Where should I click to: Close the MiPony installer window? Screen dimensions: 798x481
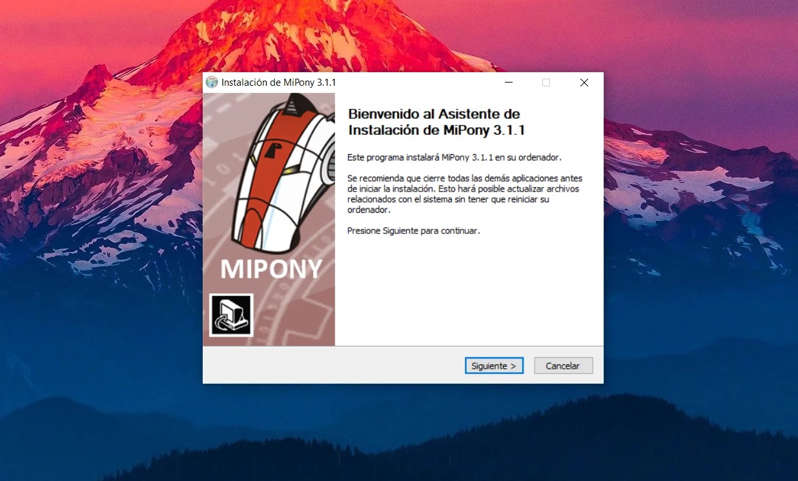point(584,83)
